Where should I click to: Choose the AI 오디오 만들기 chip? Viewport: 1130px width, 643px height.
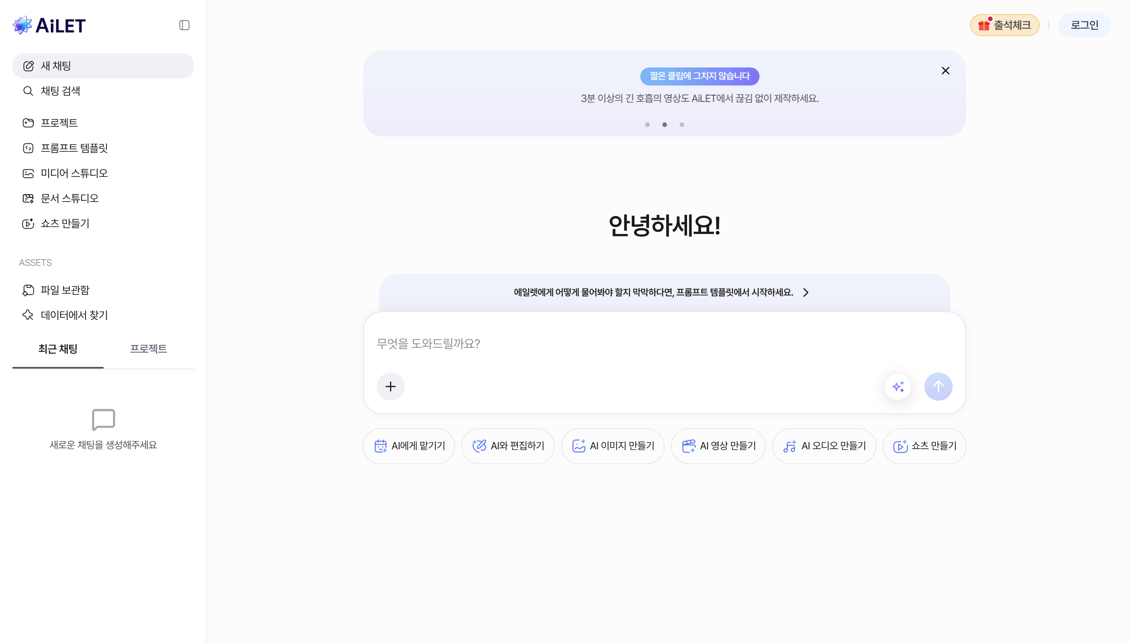(824, 446)
